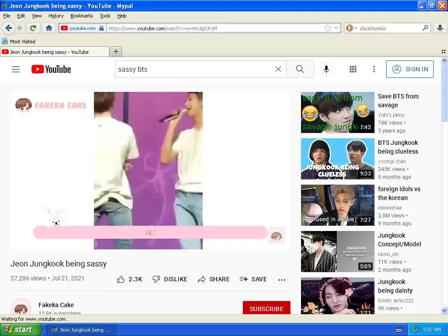
Task: Click the Yuki's jams channel name
Action: click(x=391, y=115)
